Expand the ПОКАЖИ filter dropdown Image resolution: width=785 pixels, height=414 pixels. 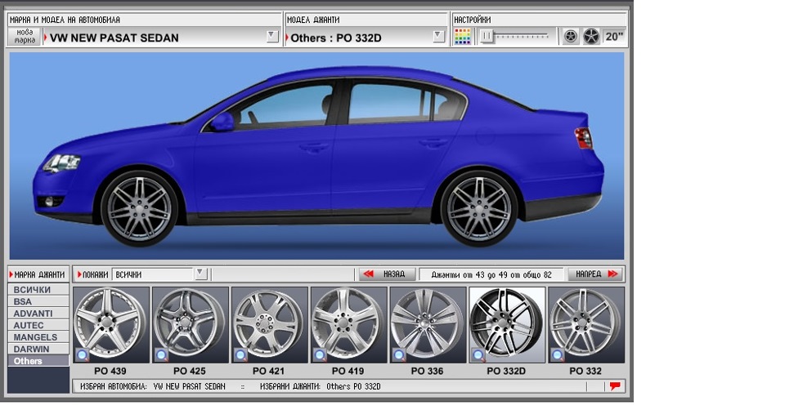[x=200, y=274]
